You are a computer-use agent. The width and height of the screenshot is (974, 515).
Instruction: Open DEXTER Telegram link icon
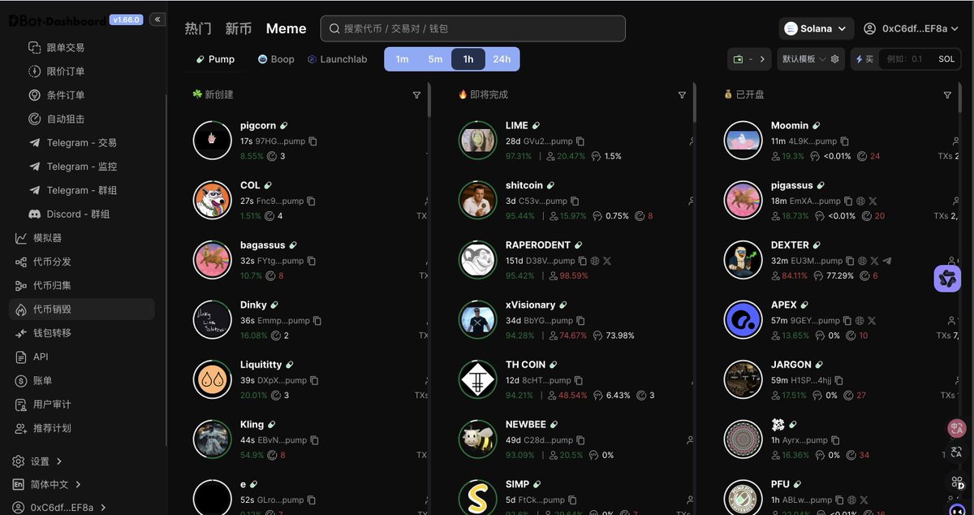tap(887, 261)
